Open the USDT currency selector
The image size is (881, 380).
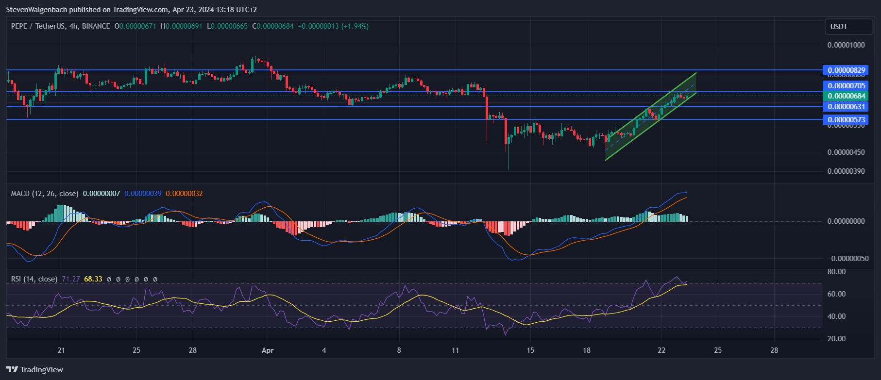click(x=848, y=27)
